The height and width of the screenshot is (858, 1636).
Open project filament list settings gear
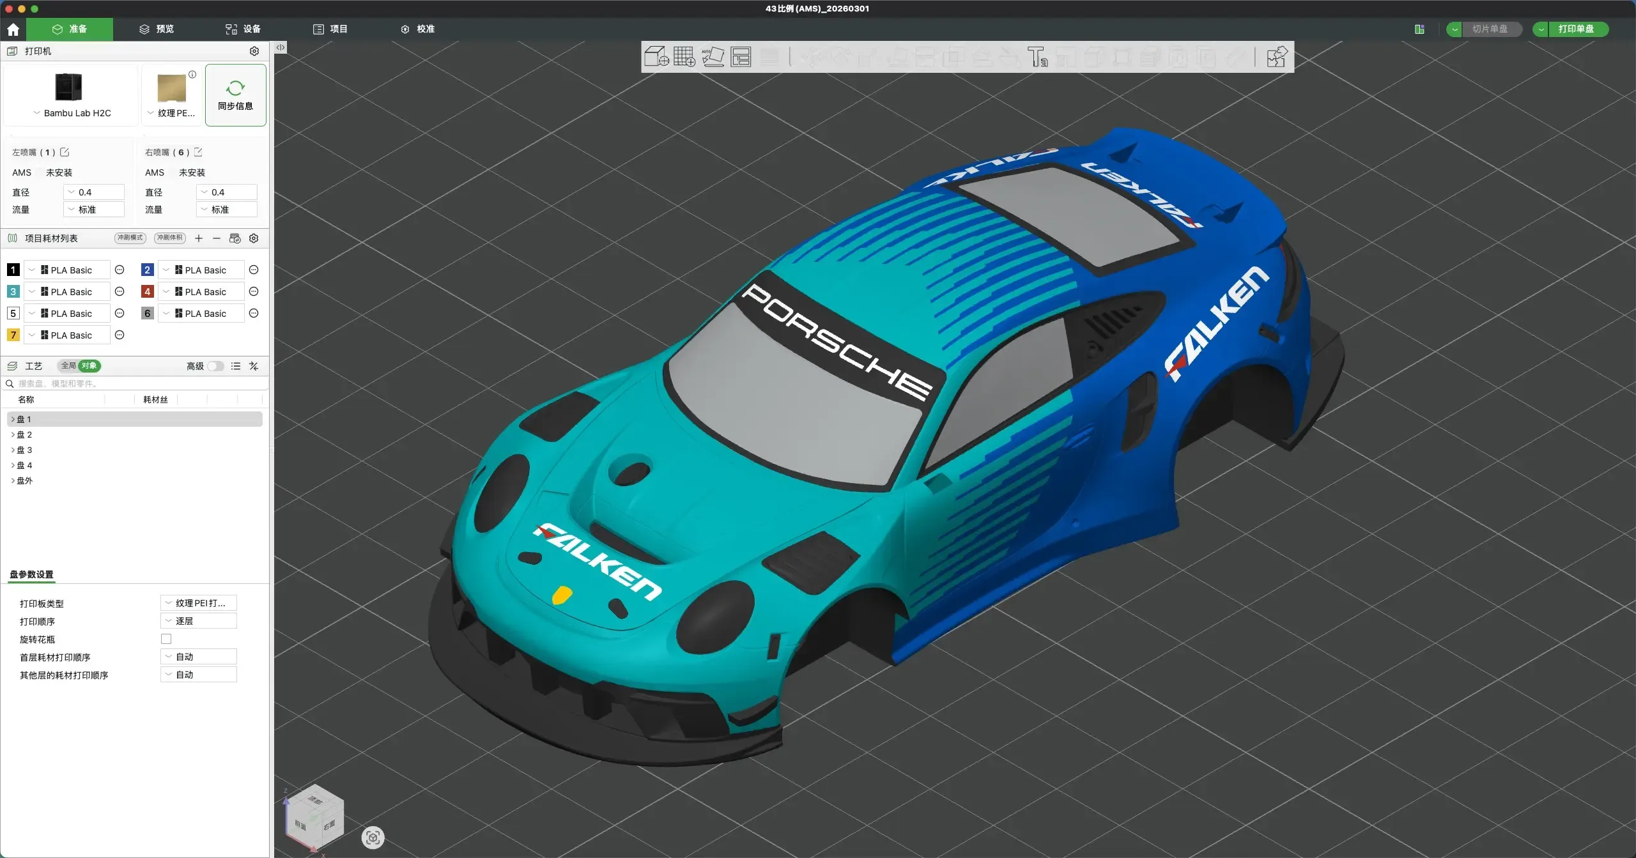(x=254, y=238)
